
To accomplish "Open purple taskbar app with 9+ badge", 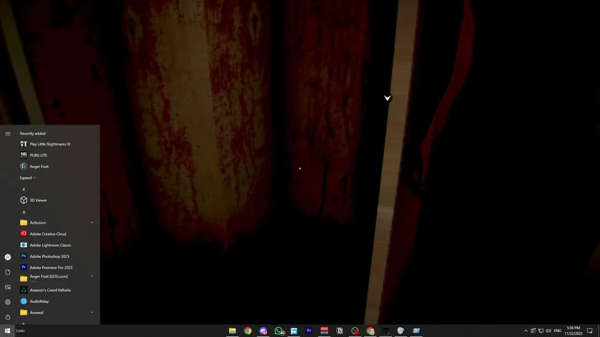I will coord(263,331).
